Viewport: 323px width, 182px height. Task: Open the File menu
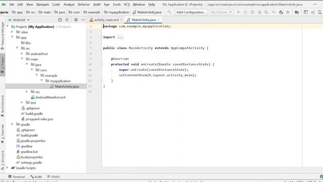(12, 5)
